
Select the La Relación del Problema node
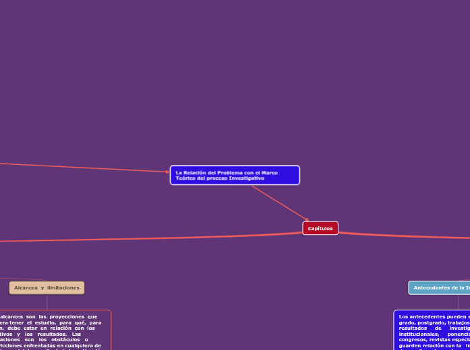pos(235,175)
